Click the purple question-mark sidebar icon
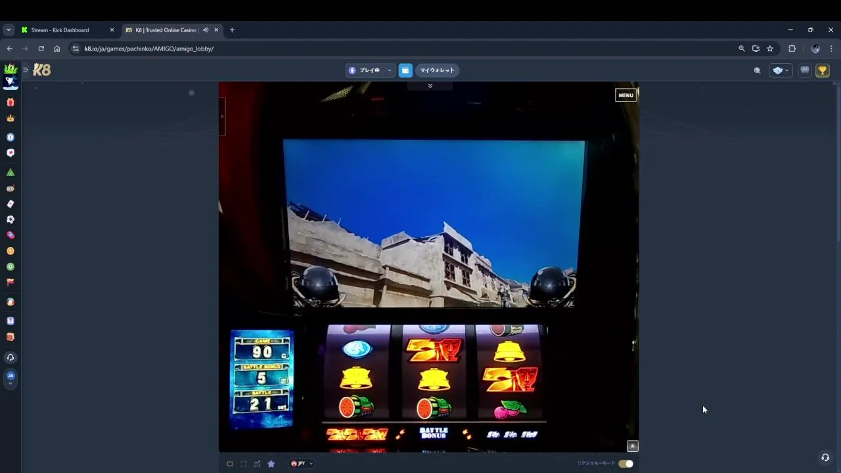This screenshot has width=841, height=473. tap(10, 321)
